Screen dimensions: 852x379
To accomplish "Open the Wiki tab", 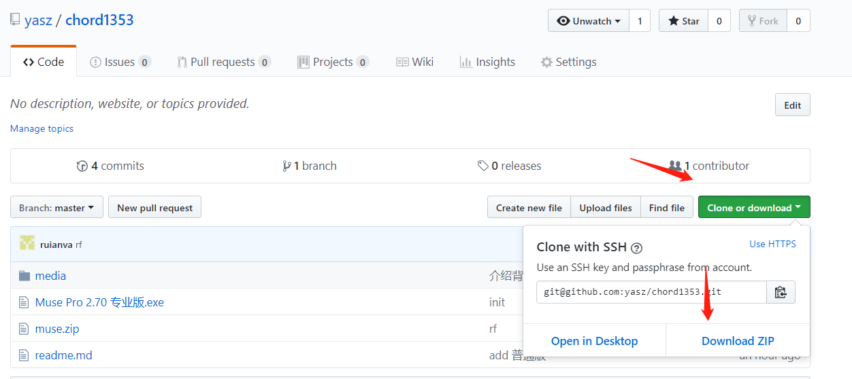I will pos(414,62).
